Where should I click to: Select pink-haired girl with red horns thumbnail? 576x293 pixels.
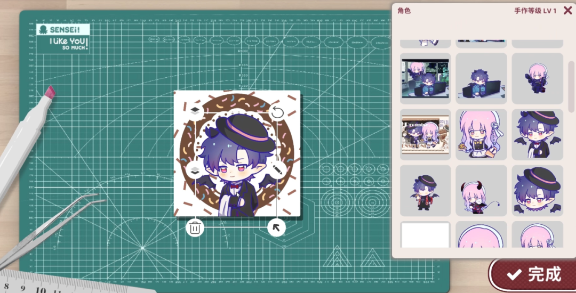[481, 191]
